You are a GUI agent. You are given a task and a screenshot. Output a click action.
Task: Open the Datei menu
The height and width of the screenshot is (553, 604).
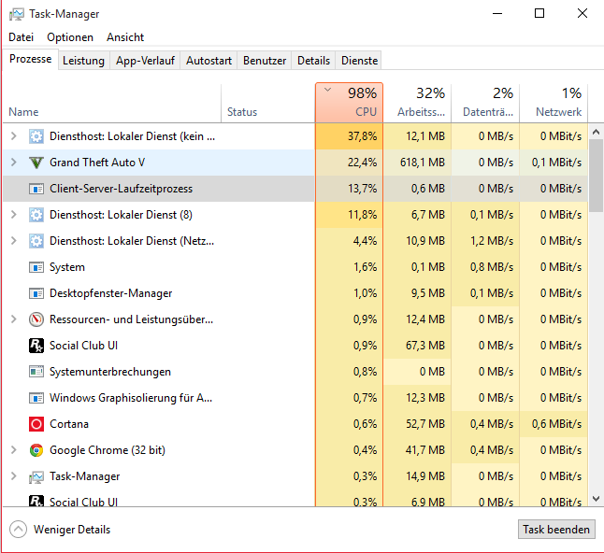click(x=22, y=37)
